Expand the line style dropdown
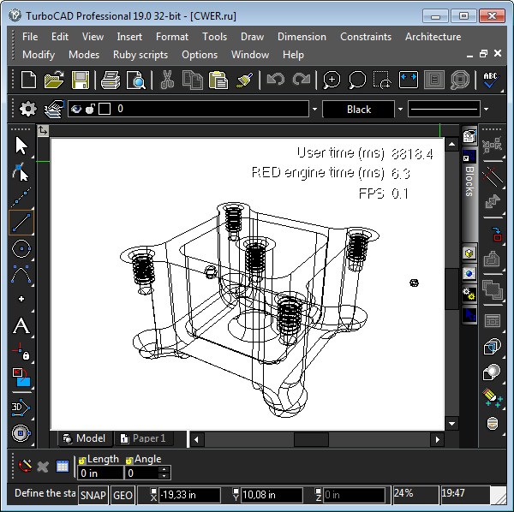Image resolution: width=514 pixels, height=512 pixels. point(486,110)
